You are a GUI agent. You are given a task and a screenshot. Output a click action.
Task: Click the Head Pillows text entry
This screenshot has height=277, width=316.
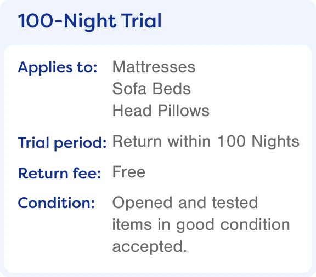161,110
